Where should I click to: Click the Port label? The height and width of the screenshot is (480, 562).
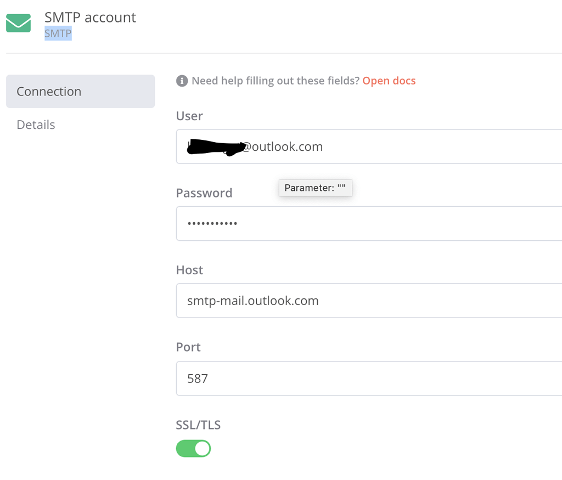188,347
